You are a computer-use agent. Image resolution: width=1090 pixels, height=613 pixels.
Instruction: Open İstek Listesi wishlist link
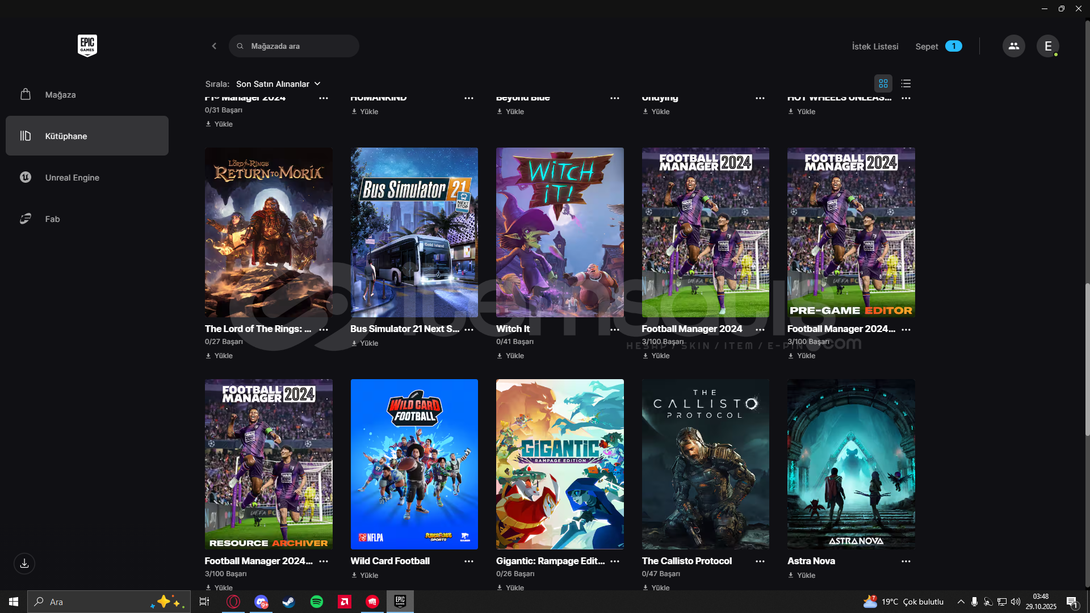[x=875, y=47]
